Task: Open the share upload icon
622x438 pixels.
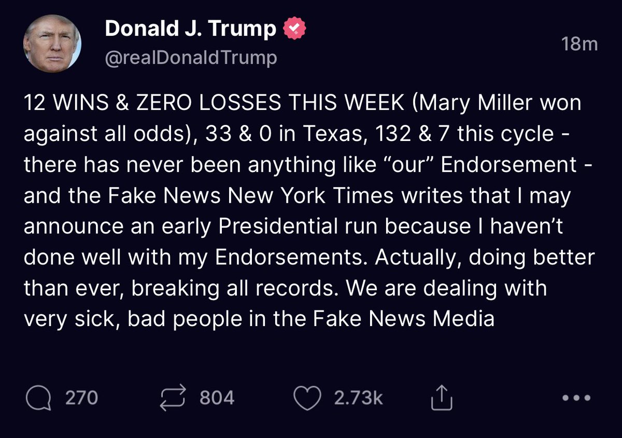Action: coord(442,398)
